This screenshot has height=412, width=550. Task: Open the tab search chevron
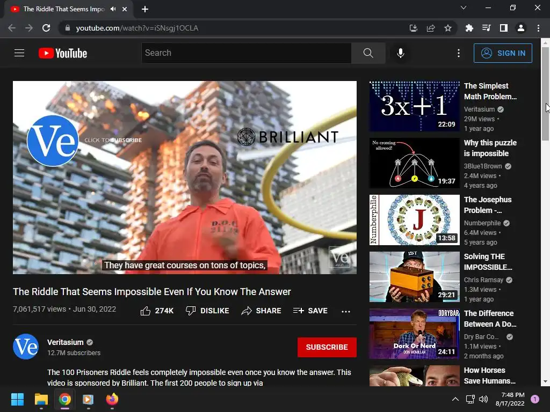(x=464, y=8)
